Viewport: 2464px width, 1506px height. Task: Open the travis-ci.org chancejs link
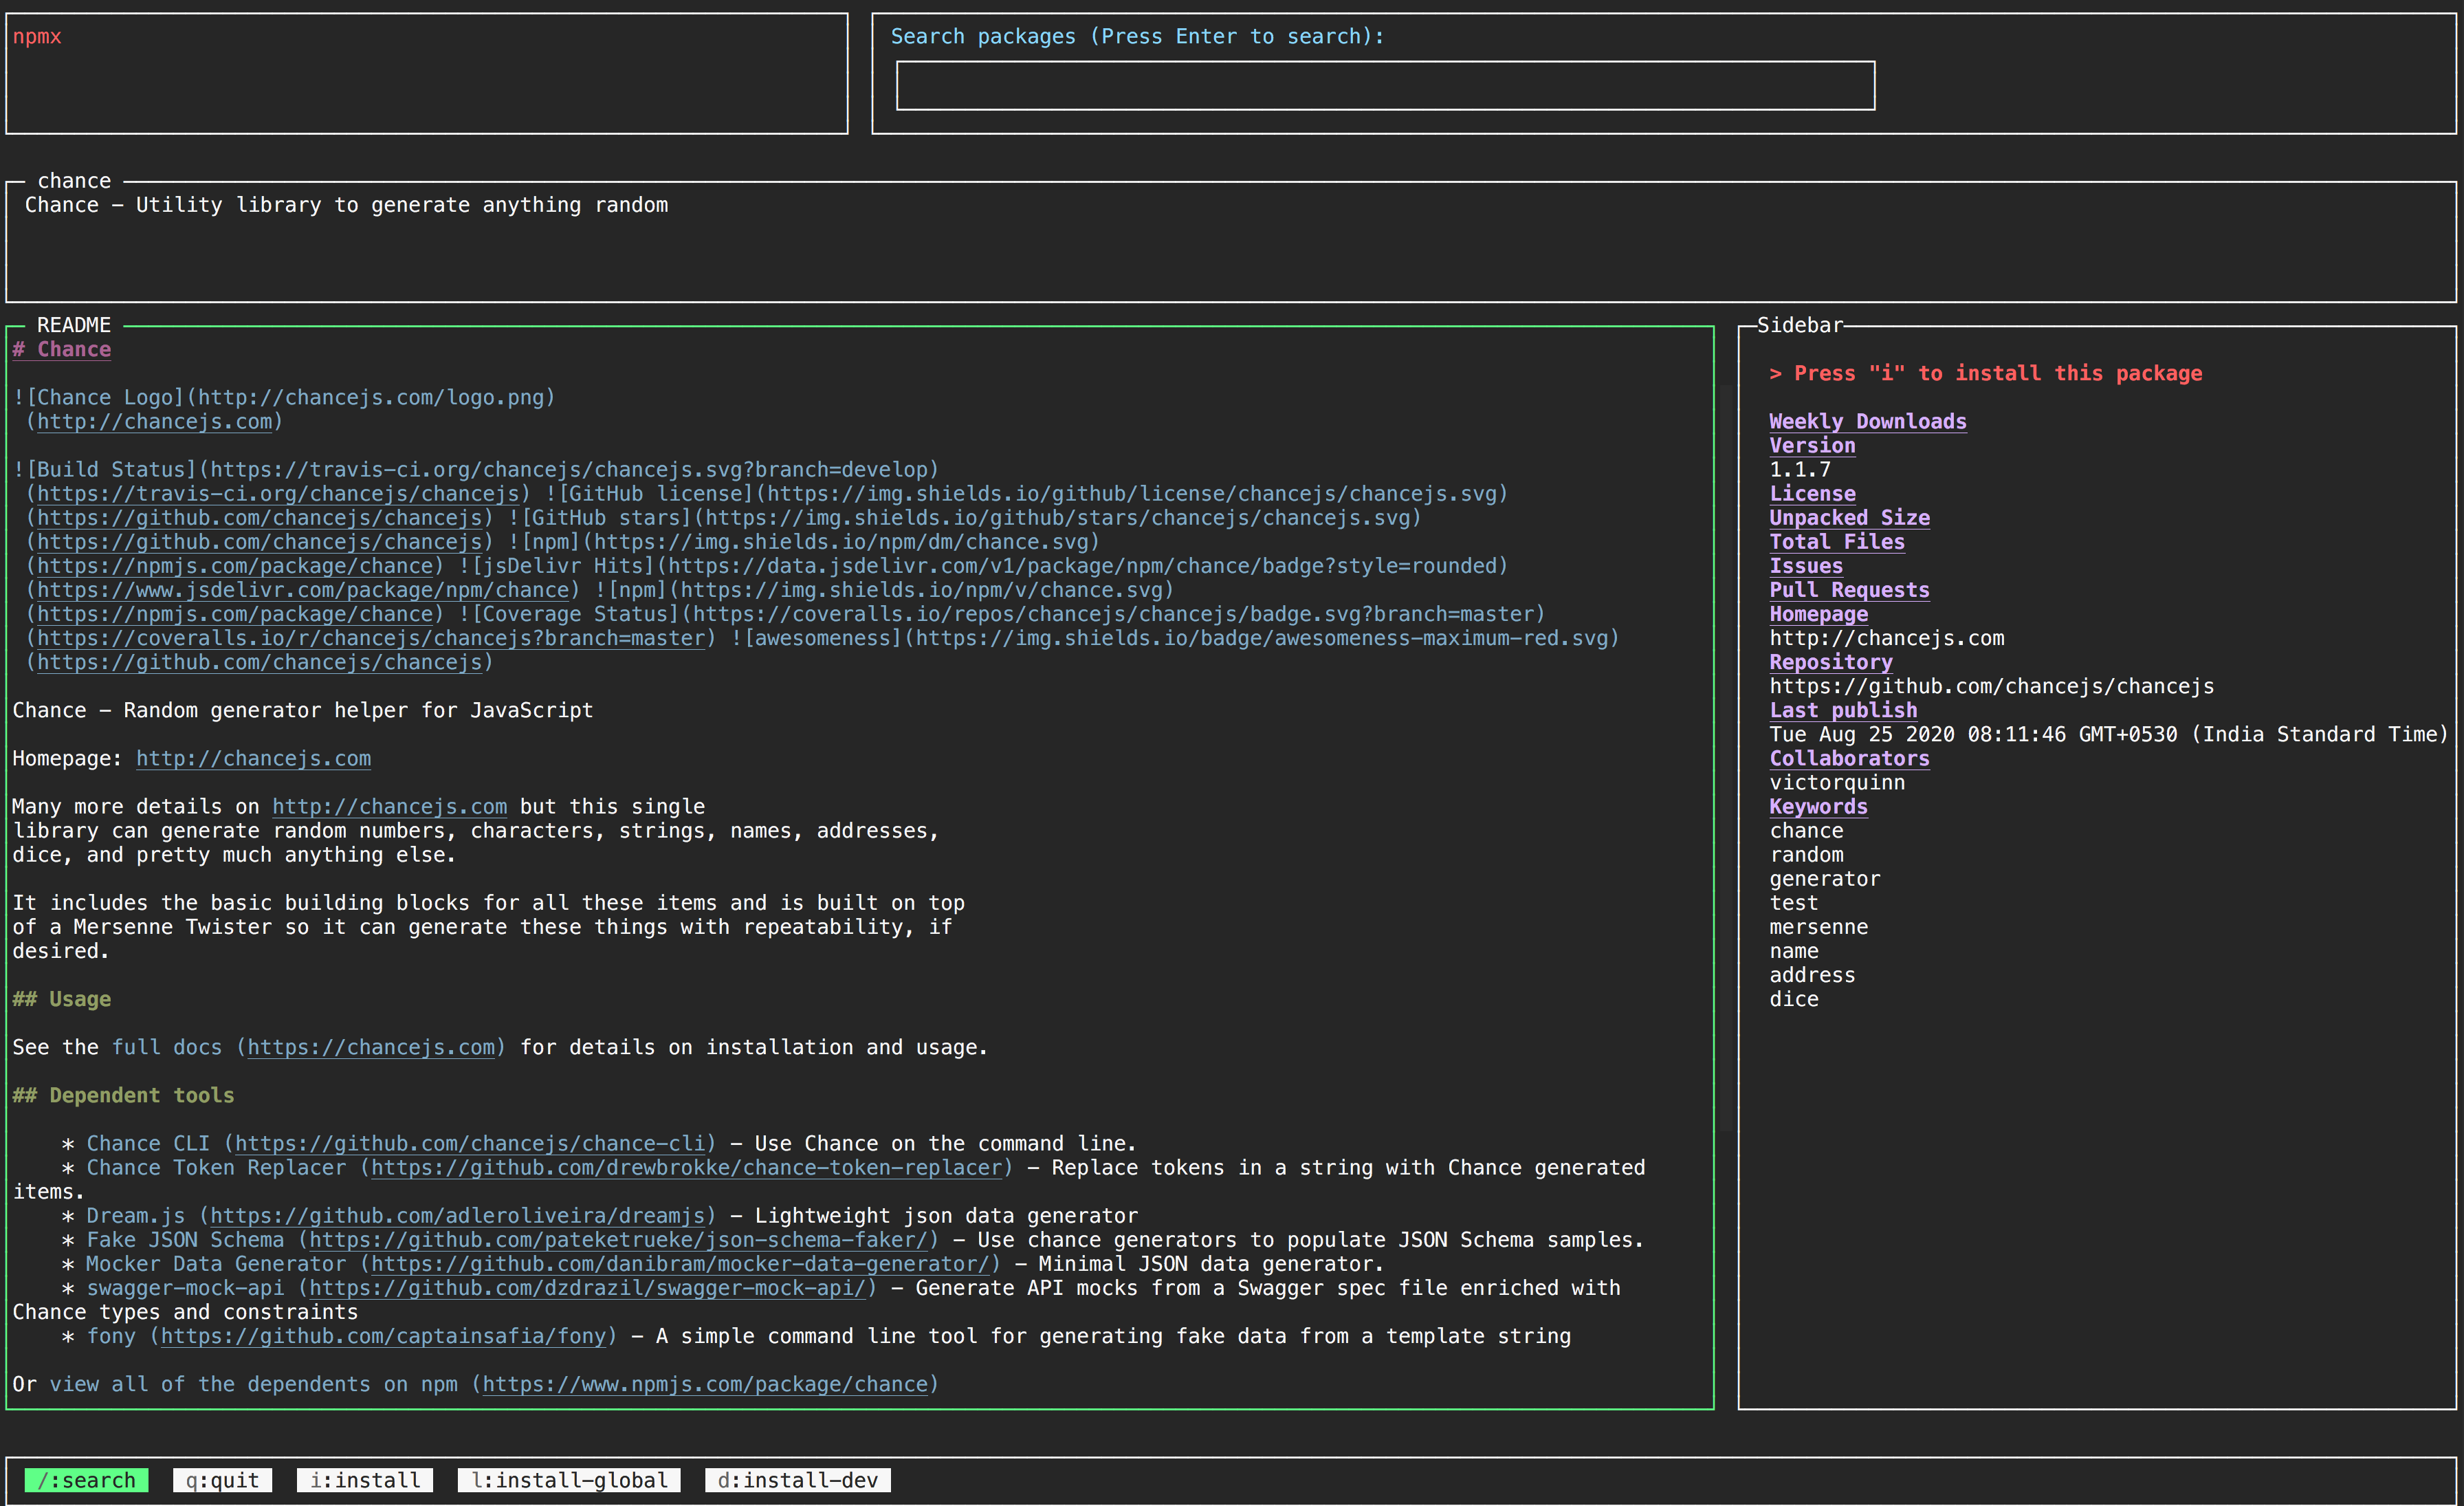tap(278, 493)
